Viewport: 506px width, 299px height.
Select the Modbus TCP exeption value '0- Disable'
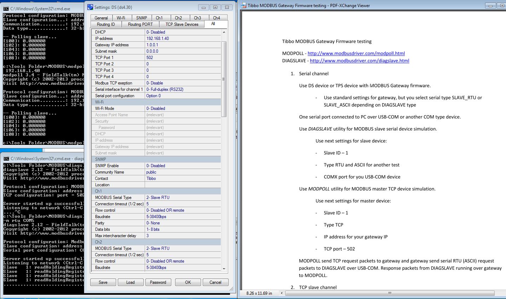tap(155, 83)
